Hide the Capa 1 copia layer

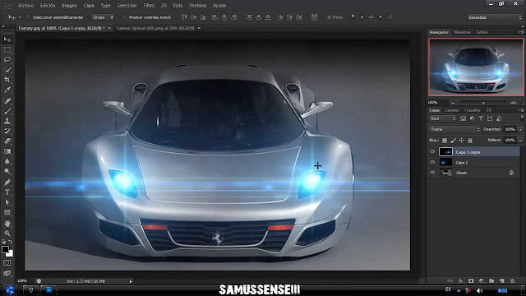[432, 151]
